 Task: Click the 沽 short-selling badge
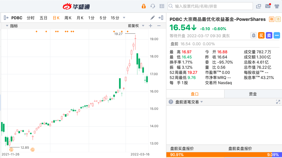click(x=278, y=19)
